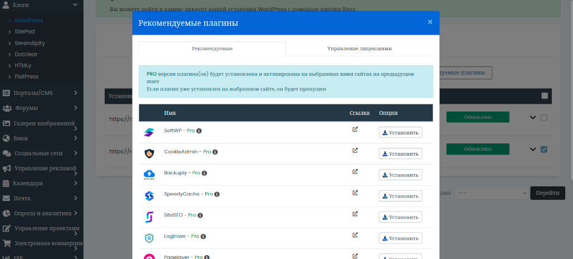The width and height of the screenshot is (573, 259).
Task: Uncheck the second installation row checkbox
Action: coord(544,149)
